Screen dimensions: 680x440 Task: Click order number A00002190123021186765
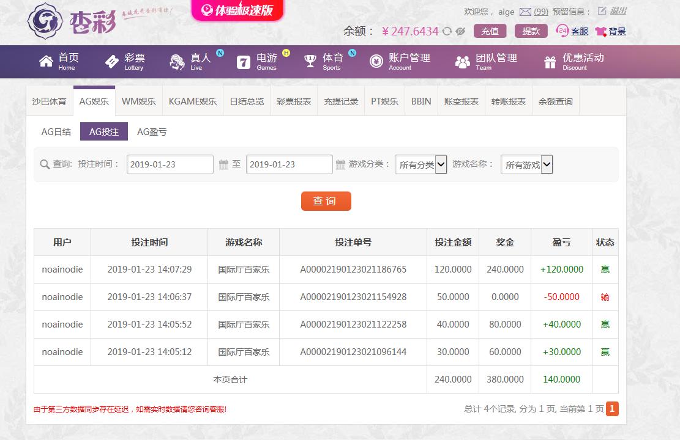[x=353, y=269]
